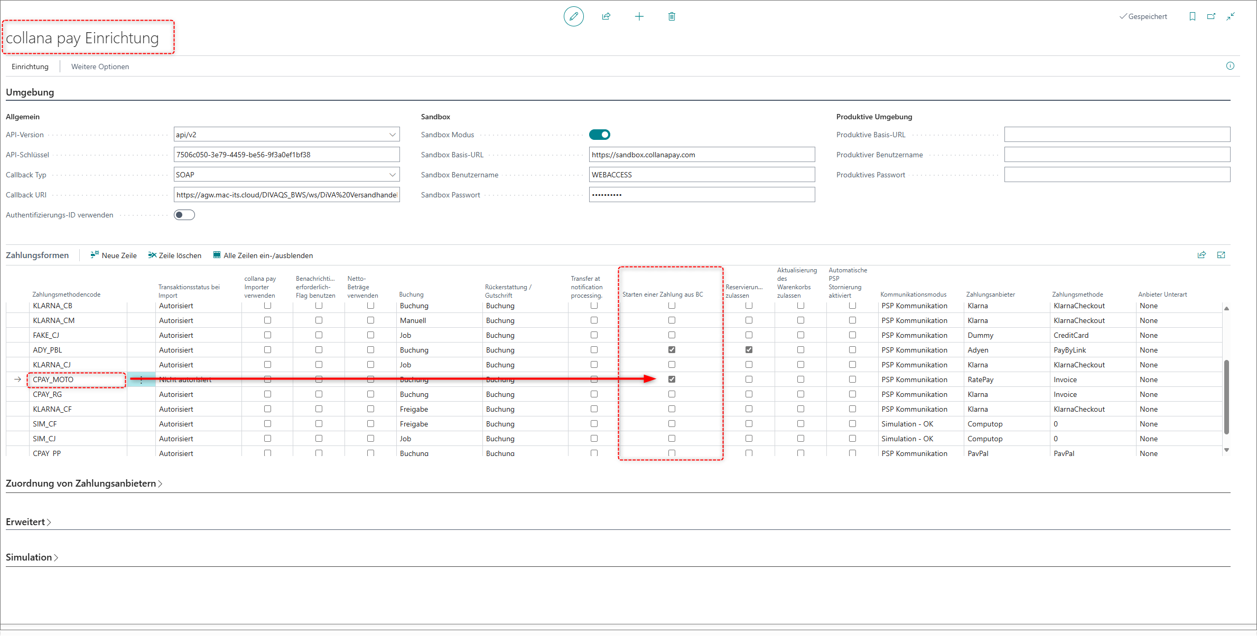Screen dimensions: 1257x636
Task: Uncheck Starten einer Zahlung for CPAY_MOTO
Action: point(672,379)
